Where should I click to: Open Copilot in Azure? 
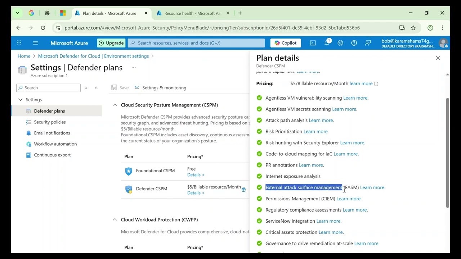(x=286, y=43)
